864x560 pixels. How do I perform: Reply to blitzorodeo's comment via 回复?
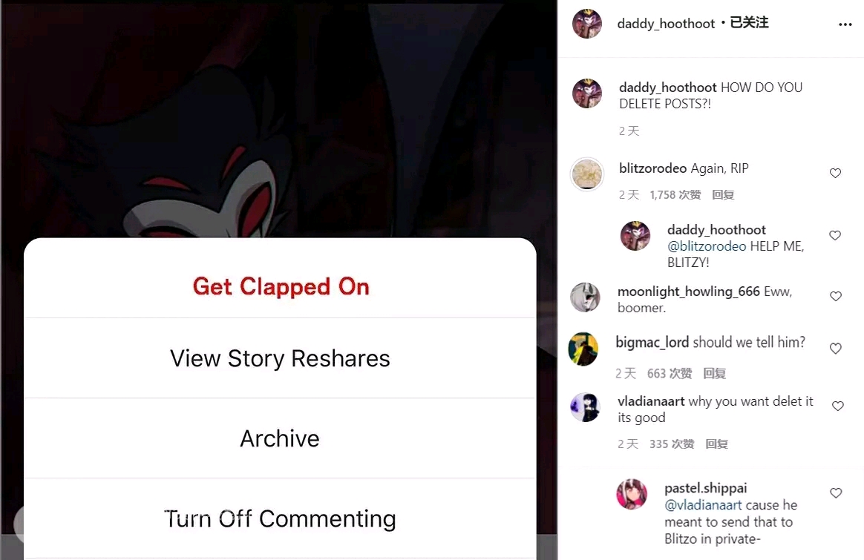click(723, 195)
